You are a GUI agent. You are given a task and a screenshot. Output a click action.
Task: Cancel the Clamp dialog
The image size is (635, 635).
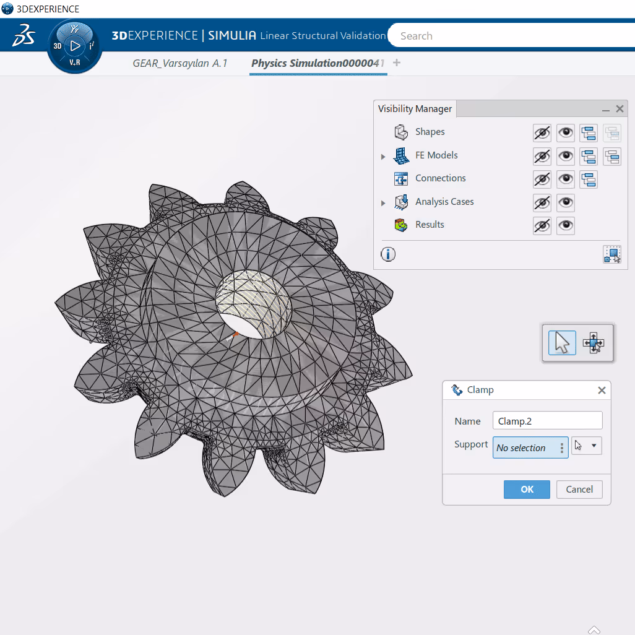coord(579,489)
